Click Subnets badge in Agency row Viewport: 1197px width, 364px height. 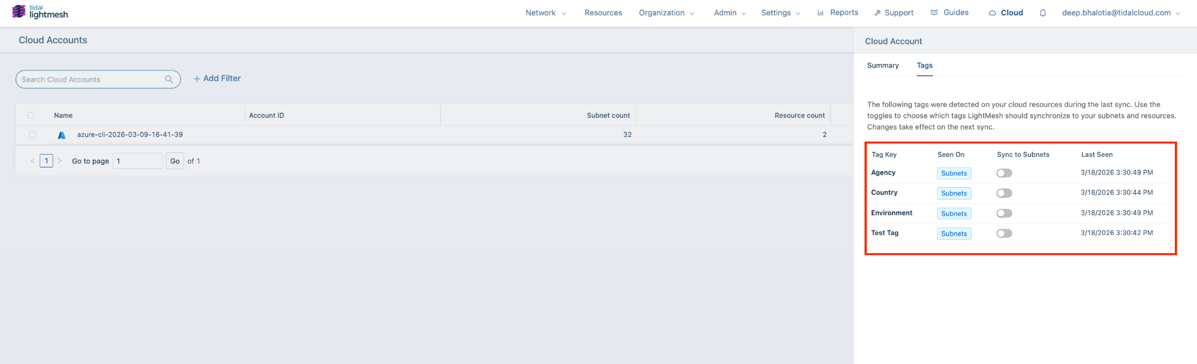[954, 173]
